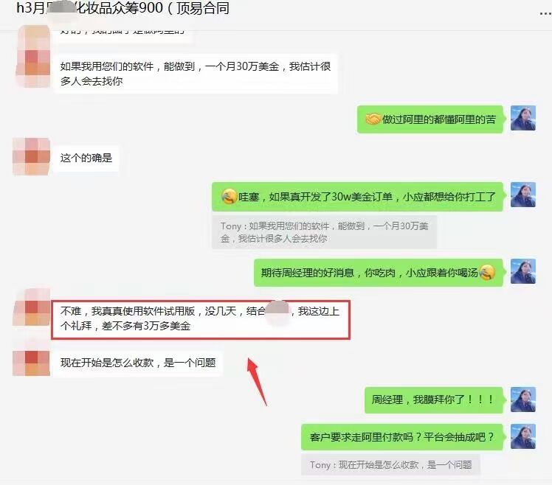This screenshot has height=485, width=552.
Task: Select message '现在开始是怎么收款，是一个问题'
Action: coord(138,363)
